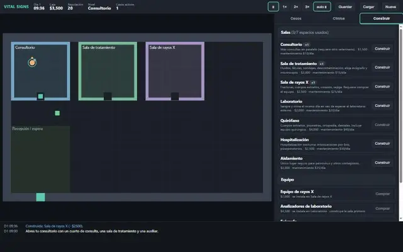Build the Hospitalización room

(x=382, y=144)
